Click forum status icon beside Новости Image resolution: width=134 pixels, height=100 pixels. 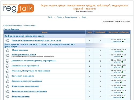(7, 41)
